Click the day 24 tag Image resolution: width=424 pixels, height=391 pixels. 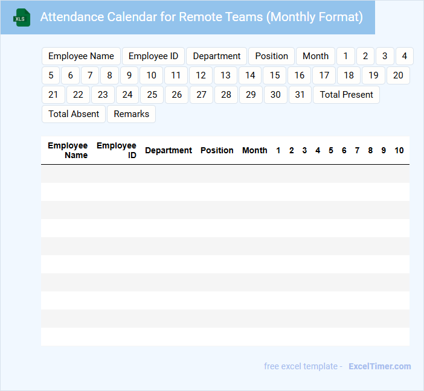(127, 95)
